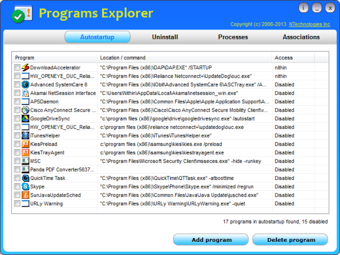340x255 pixels.
Task: Enable the Skype checkbox
Action: 17,186
